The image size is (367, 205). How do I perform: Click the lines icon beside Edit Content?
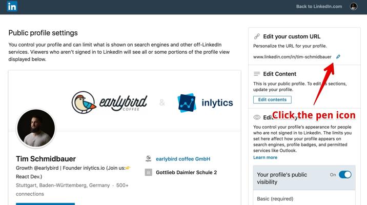pyautogui.click(x=257, y=74)
